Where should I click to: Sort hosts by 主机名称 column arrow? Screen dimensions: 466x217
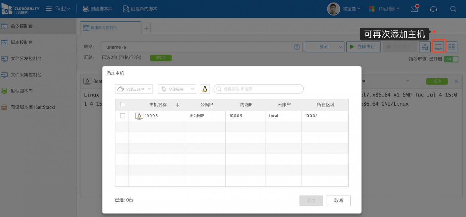pyautogui.click(x=178, y=105)
